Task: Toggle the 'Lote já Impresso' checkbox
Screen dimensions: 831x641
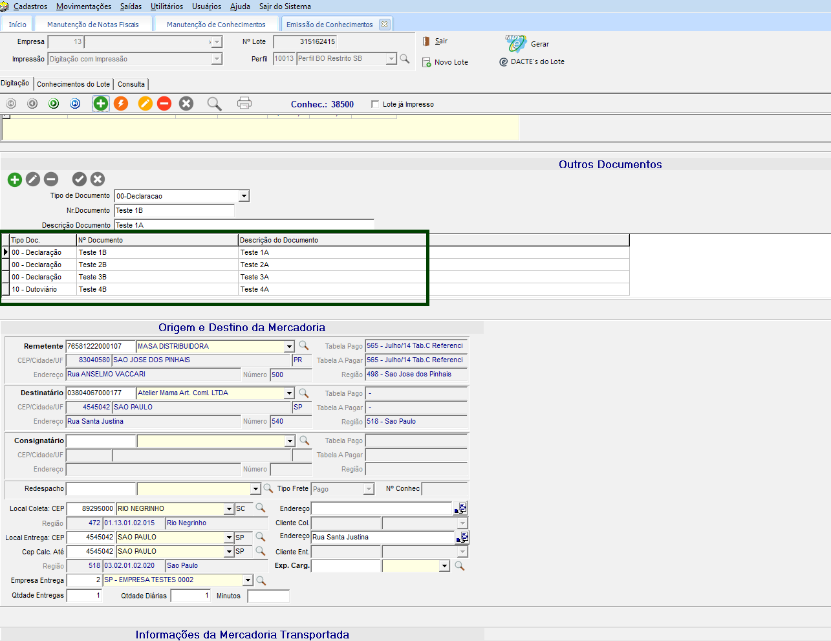Action: [x=375, y=104]
